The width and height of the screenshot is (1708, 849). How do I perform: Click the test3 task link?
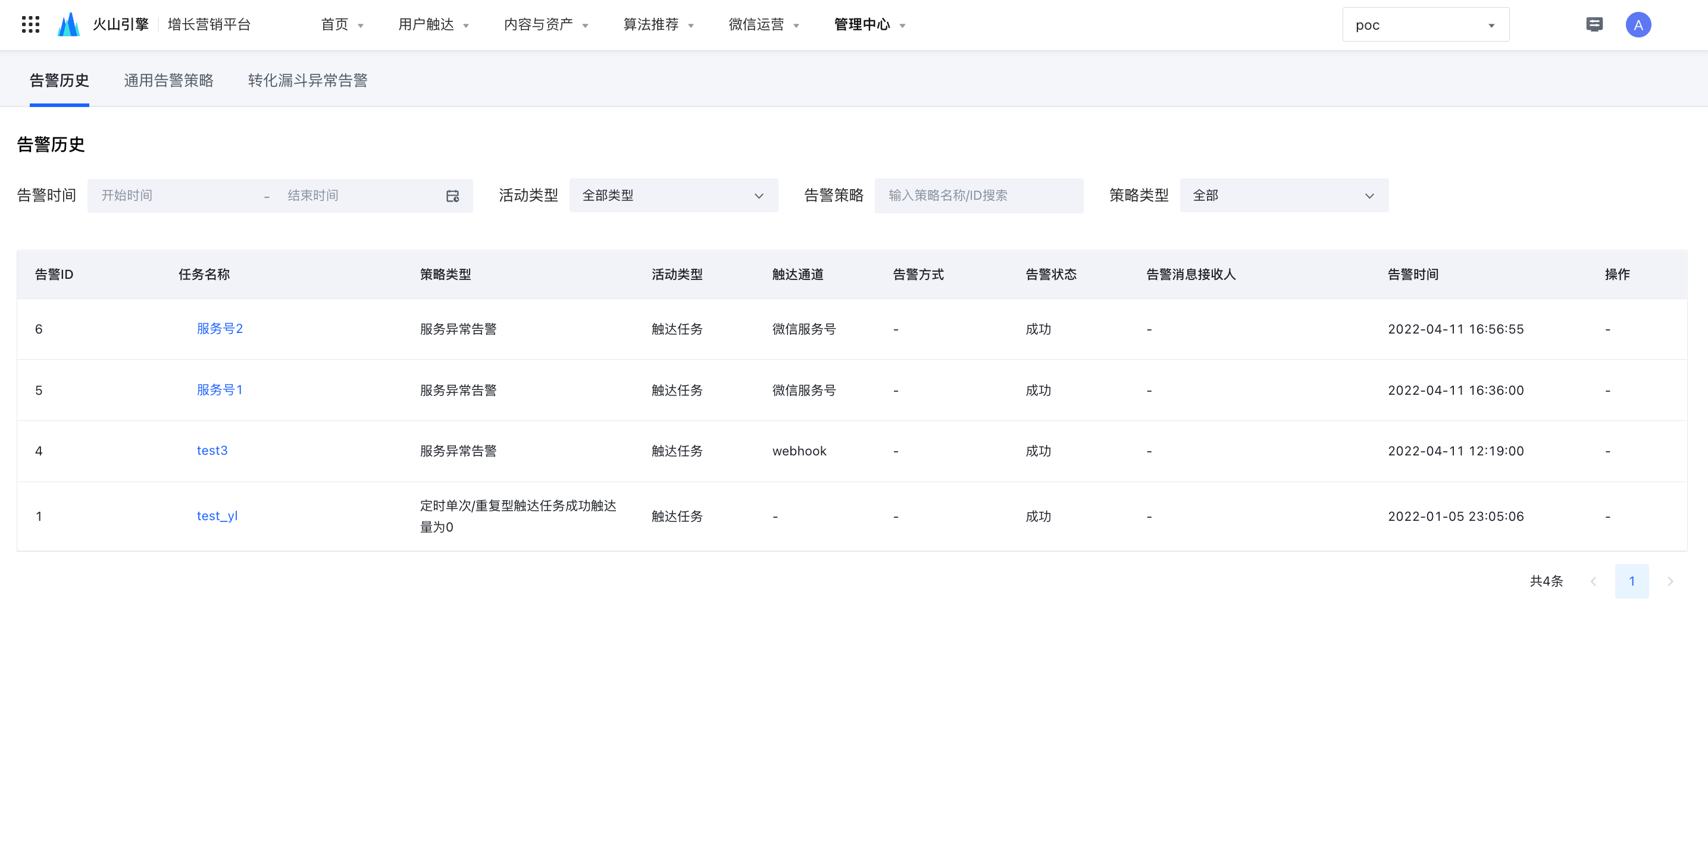[212, 450]
